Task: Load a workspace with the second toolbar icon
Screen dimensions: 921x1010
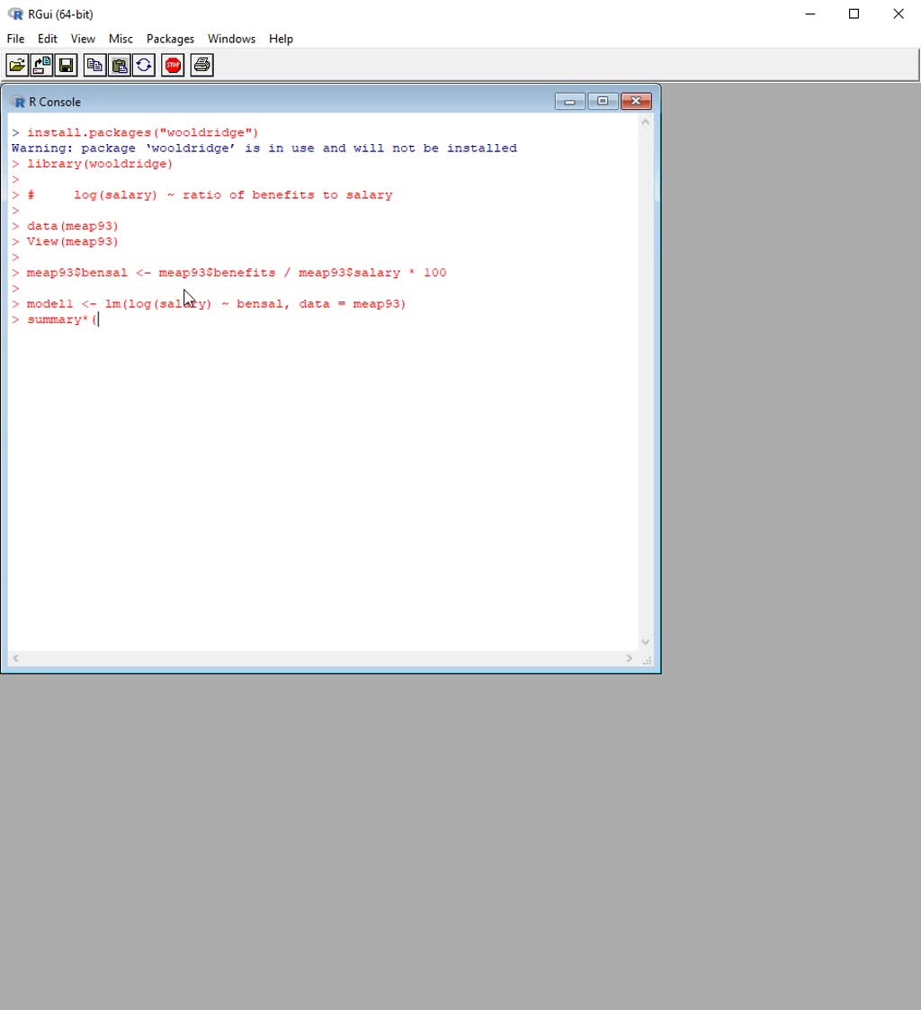Action: click(40, 64)
